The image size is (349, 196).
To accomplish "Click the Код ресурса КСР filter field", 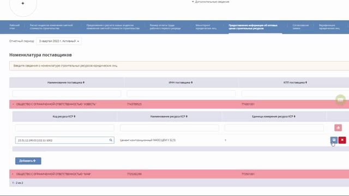I will [64, 128].
